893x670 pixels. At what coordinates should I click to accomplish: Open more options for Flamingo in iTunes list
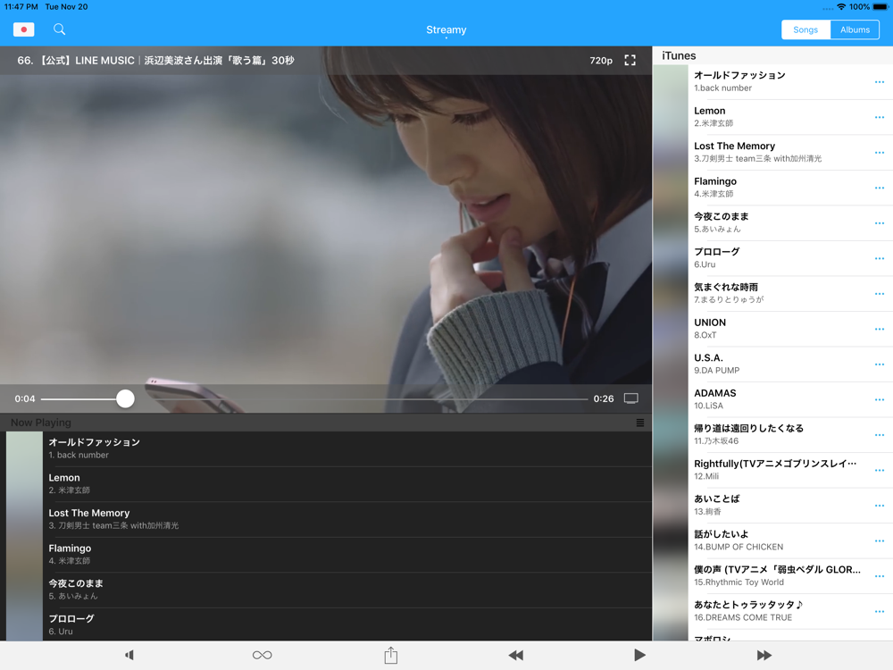tap(880, 188)
